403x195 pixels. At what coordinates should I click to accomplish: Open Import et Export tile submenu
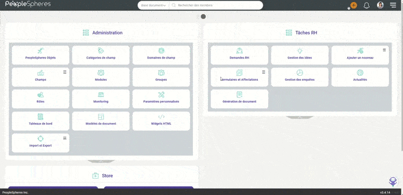65,138
